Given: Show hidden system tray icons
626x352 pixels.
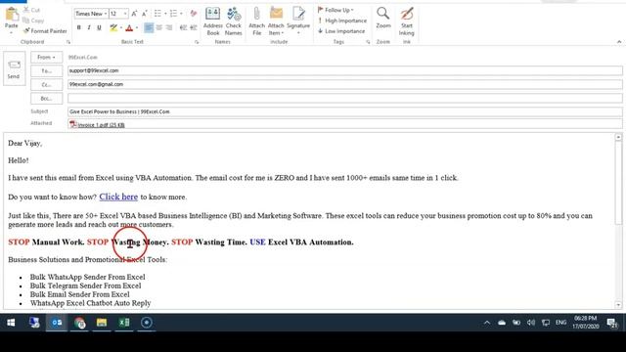Looking at the screenshot, I should 487,323.
